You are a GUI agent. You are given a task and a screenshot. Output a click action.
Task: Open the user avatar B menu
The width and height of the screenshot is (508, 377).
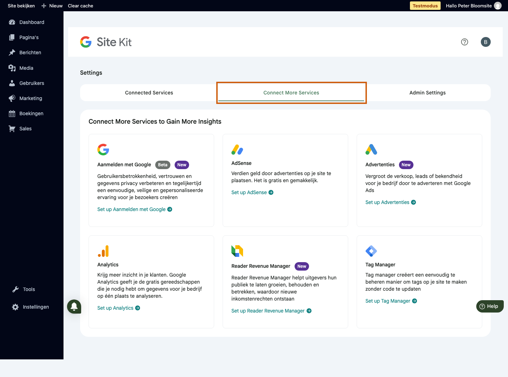coord(486,42)
